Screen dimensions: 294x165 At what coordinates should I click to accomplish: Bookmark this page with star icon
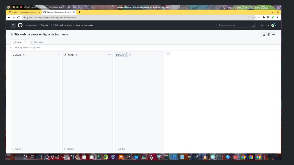(x=253, y=17)
